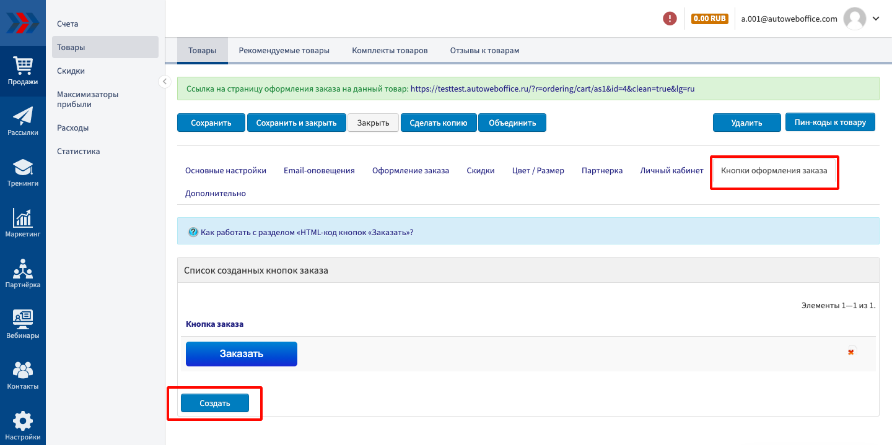This screenshot has height=445, width=892.
Task: Collapse the left sidebar with the chevron
Action: point(165,82)
